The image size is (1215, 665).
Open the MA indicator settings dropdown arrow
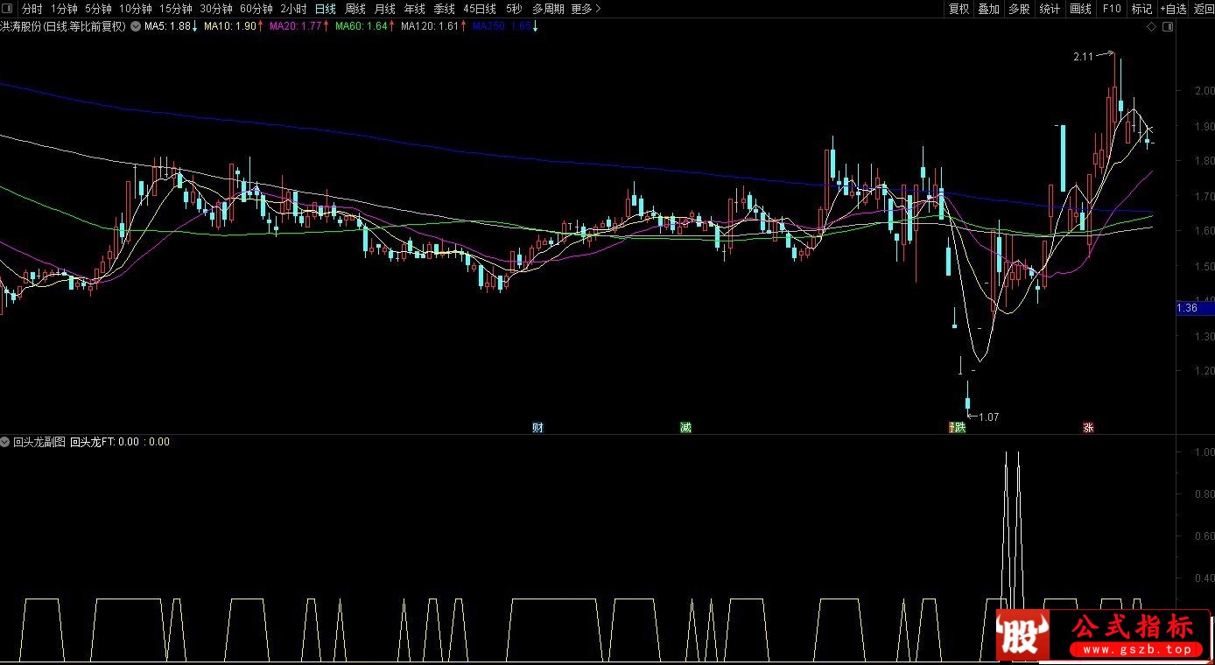pyautogui.click(x=136, y=26)
